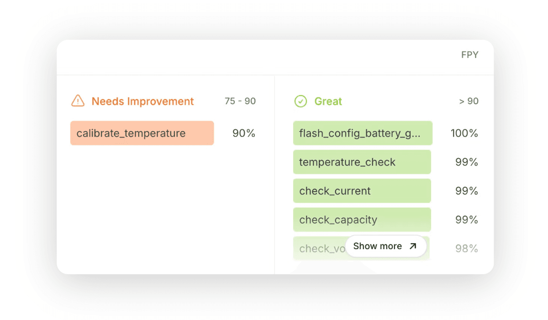This screenshot has height=320, width=548.
Task: Select the check_current test chip
Action: (x=362, y=191)
